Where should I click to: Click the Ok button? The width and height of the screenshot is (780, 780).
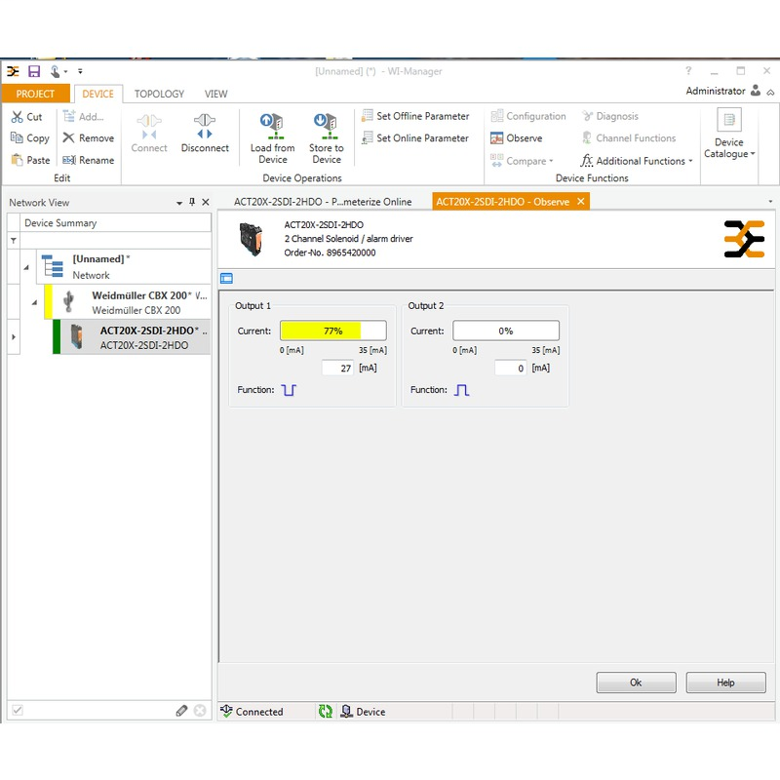[x=637, y=682]
